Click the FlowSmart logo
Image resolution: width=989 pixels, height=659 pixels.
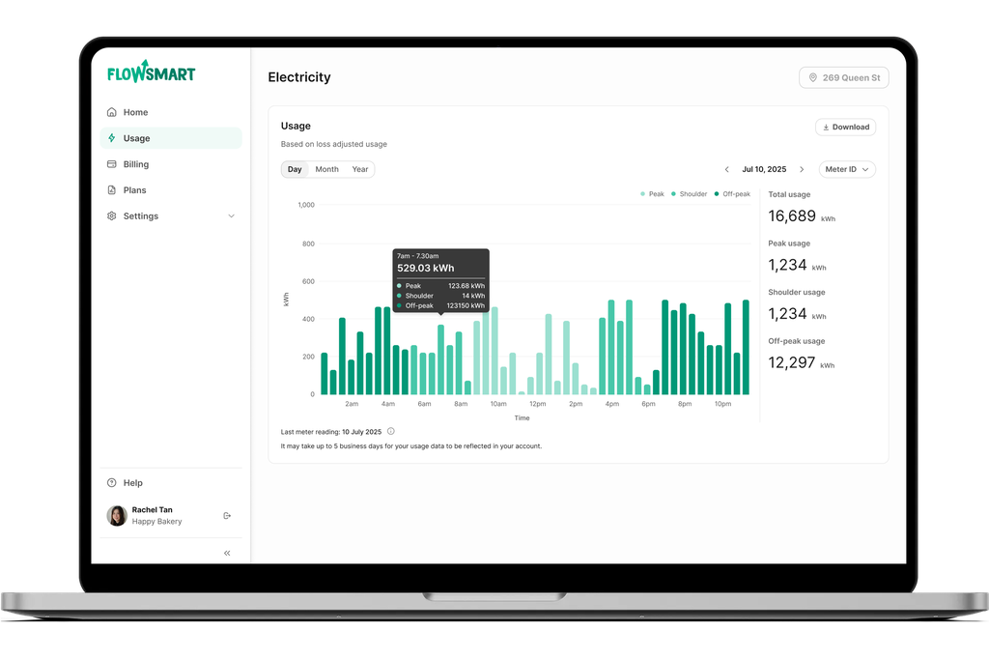[151, 72]
